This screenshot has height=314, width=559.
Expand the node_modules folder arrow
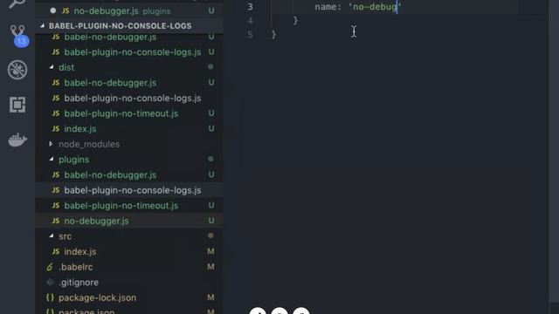[51, 144]
